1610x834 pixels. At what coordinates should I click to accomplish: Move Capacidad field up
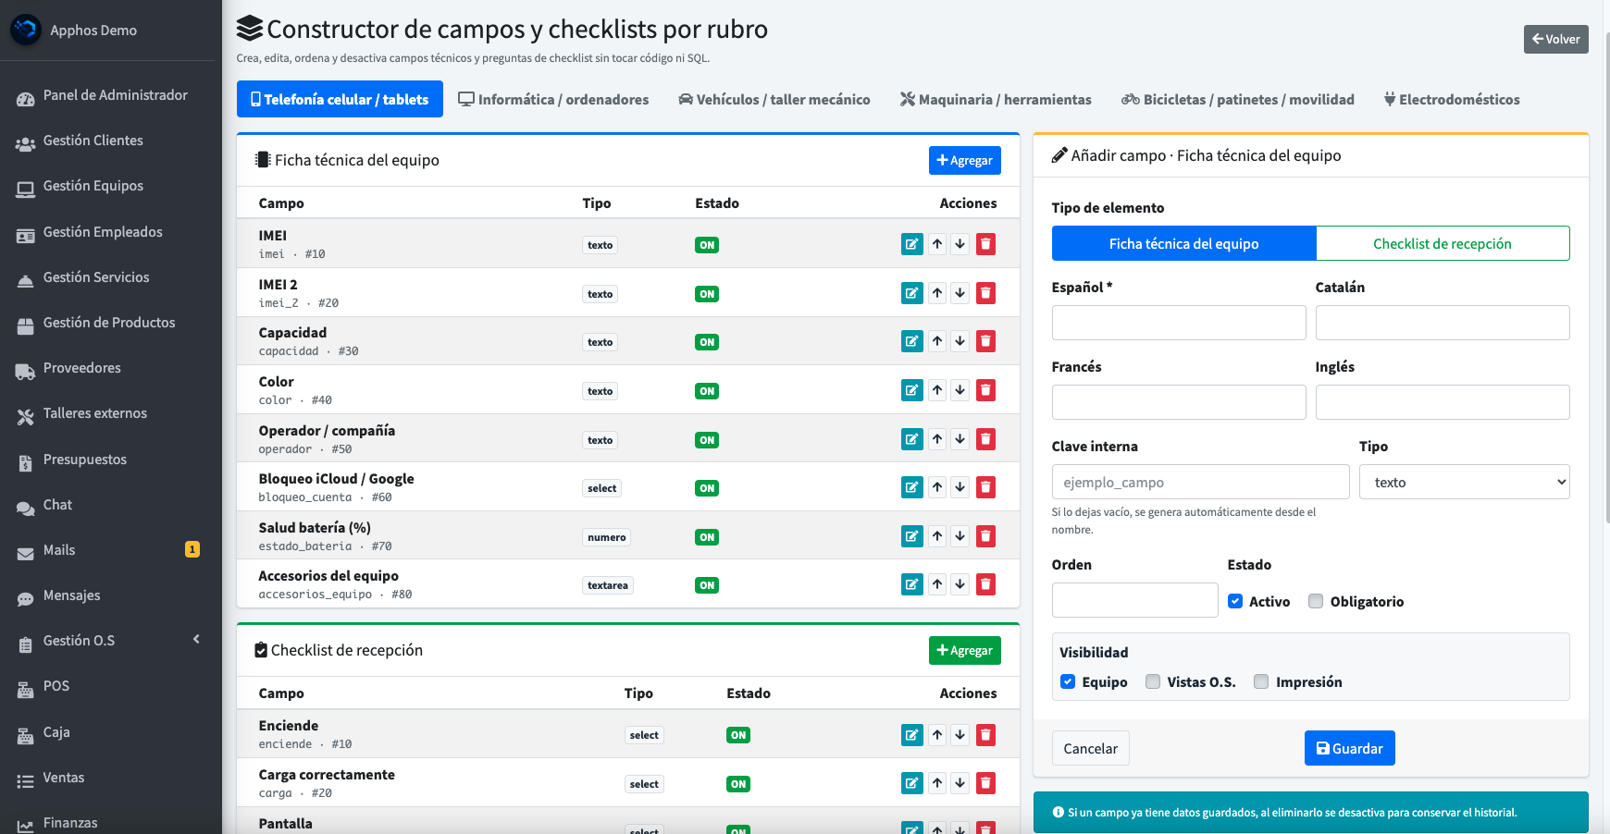[937, 341]
